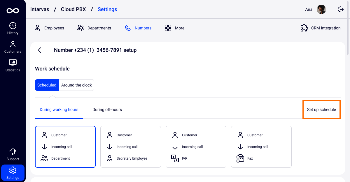Open call History in sidebar
Viewport: 350px width, 182px height.
point(13,28)
